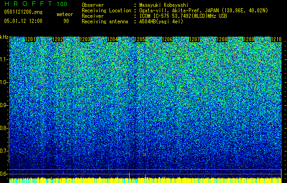Click the Receiver label

point(93,16)
